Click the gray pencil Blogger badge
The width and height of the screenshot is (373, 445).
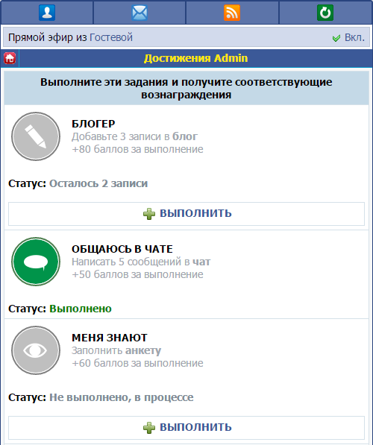(x=36, y=136)
